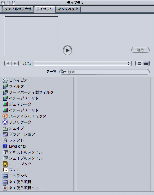Select the グラデーション label

coord(22,134)
